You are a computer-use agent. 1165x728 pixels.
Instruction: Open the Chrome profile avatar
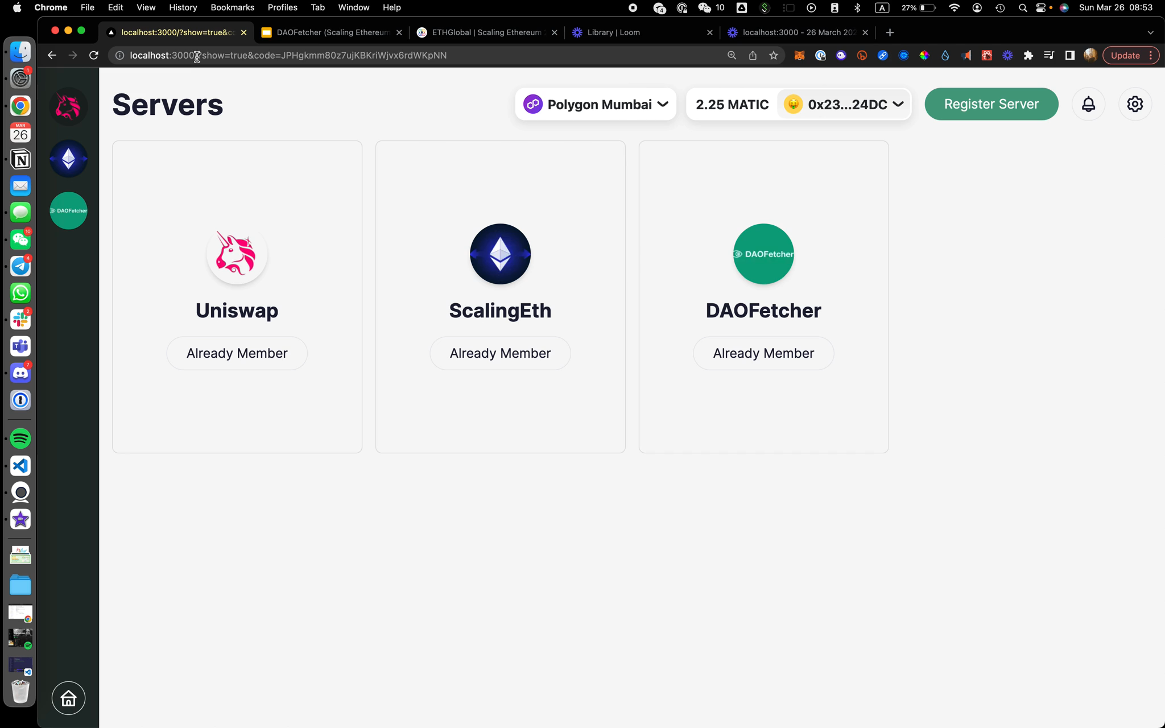pos(1090,55)
